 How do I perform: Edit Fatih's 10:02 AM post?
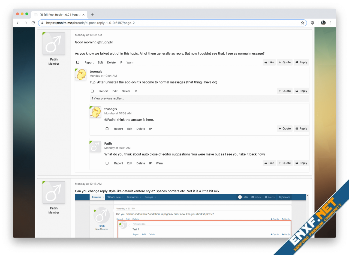coord(100,62)
